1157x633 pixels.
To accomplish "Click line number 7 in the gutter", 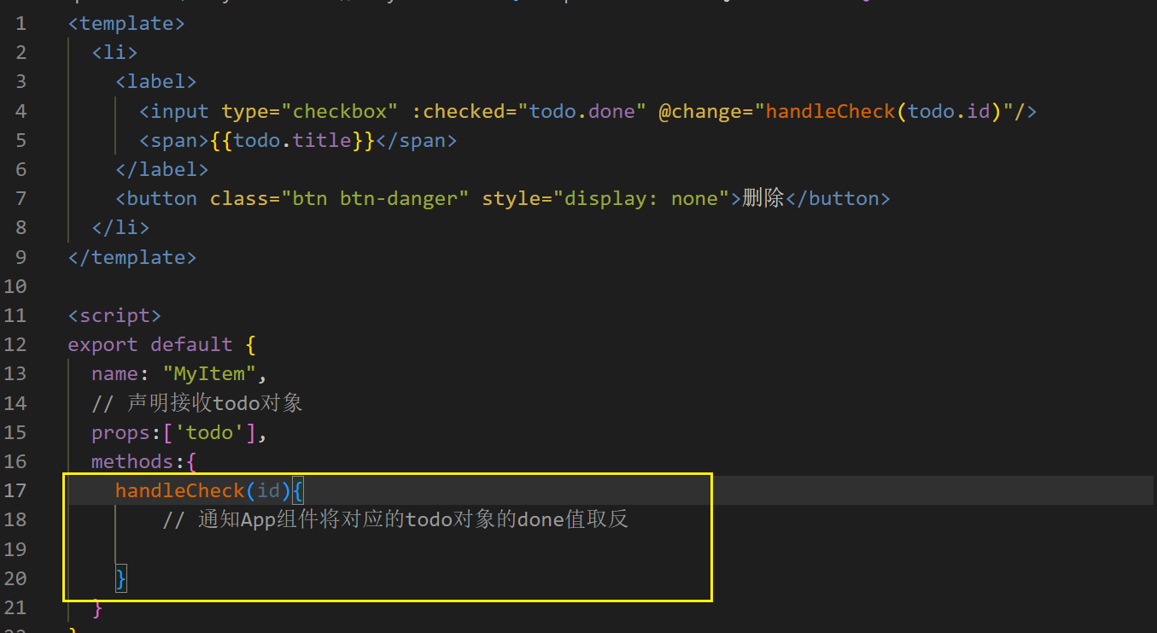I will tap(20, 198).
